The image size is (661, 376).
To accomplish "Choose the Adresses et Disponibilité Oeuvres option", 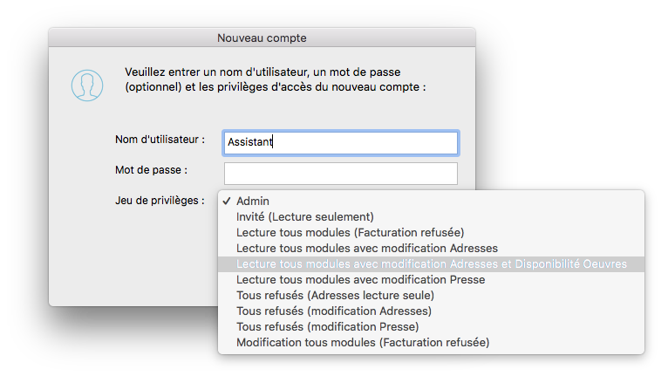I will pyautogui.click(x=431, y=263).
